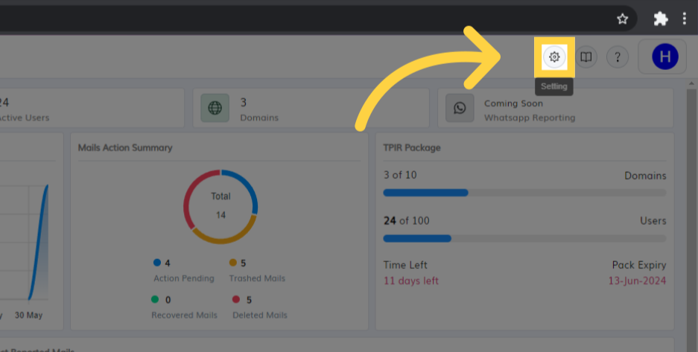Click the Users label in TPIR Package
This screenshot has width=698, height=352.
point(653,221)
